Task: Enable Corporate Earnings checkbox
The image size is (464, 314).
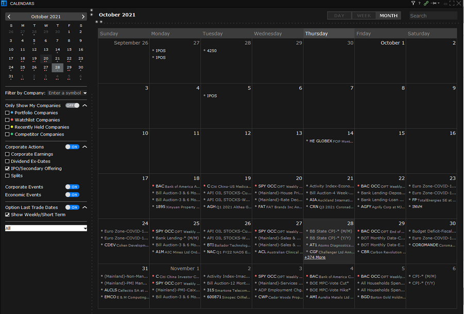Action: click(7, 154)
